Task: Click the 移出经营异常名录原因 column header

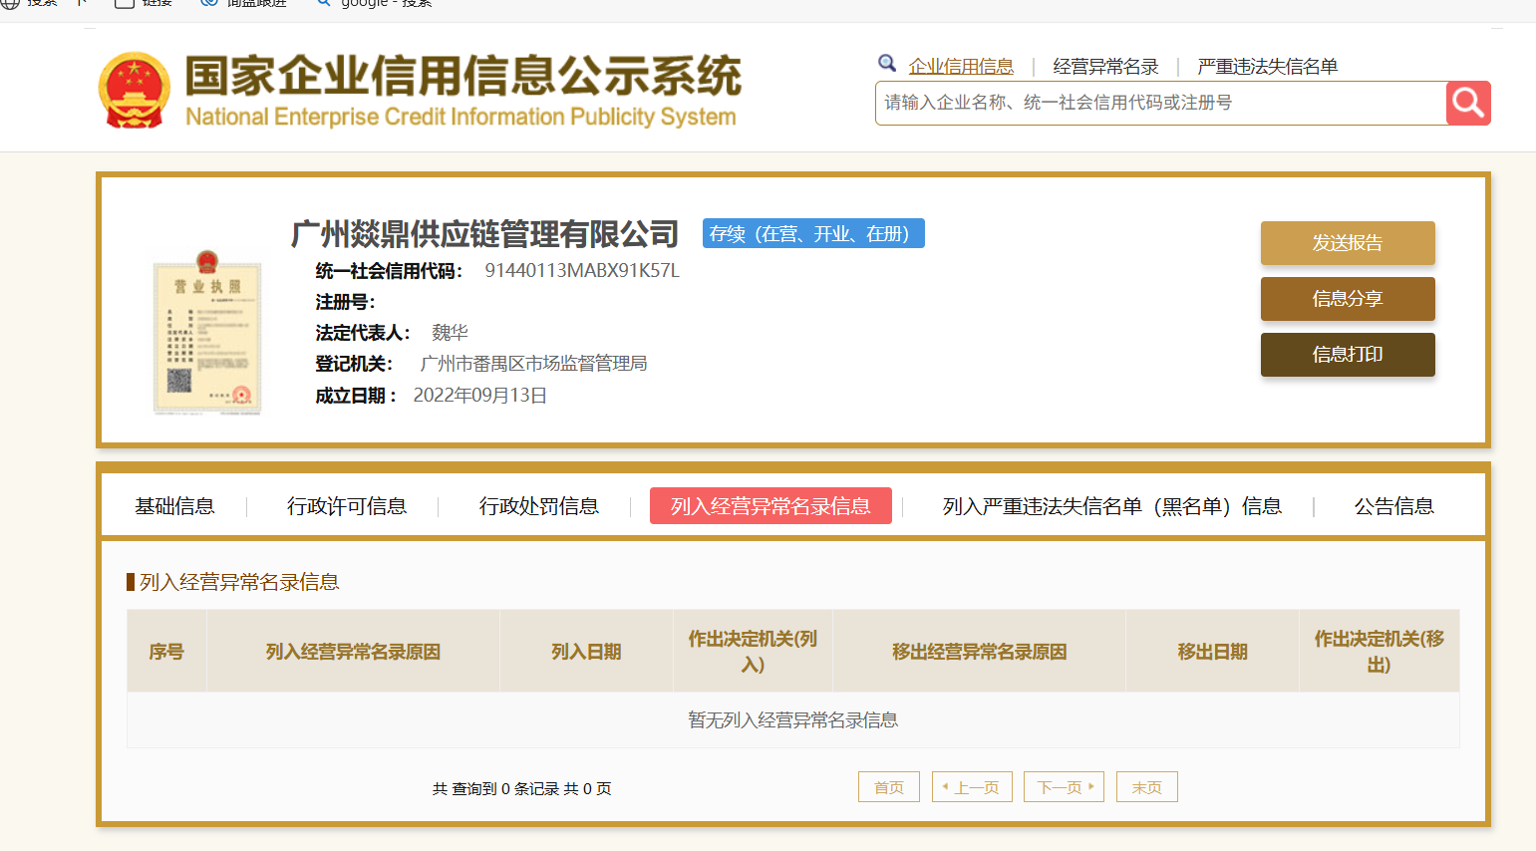Action: (x=979, y=652)
